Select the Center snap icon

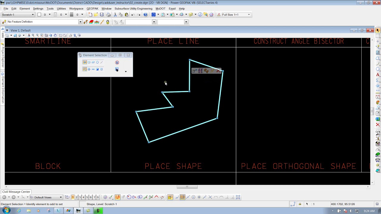(x=193, y=197)
